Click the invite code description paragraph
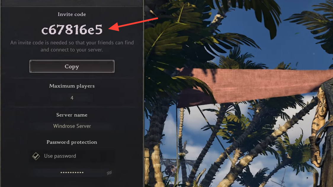 click(x=72, y=46)
